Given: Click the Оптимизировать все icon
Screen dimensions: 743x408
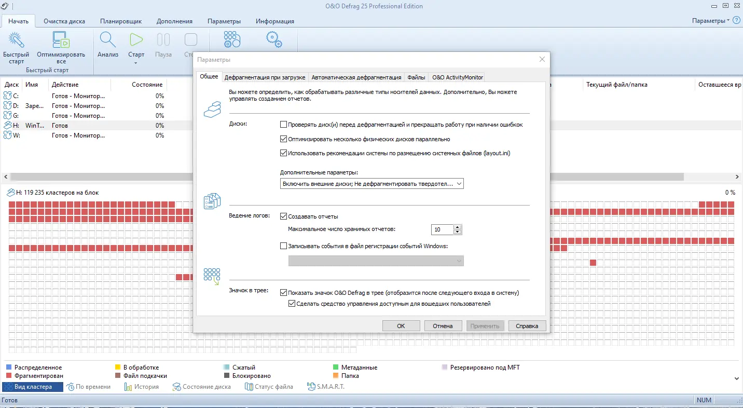Looking at the screenshot, I should [61, 40].
